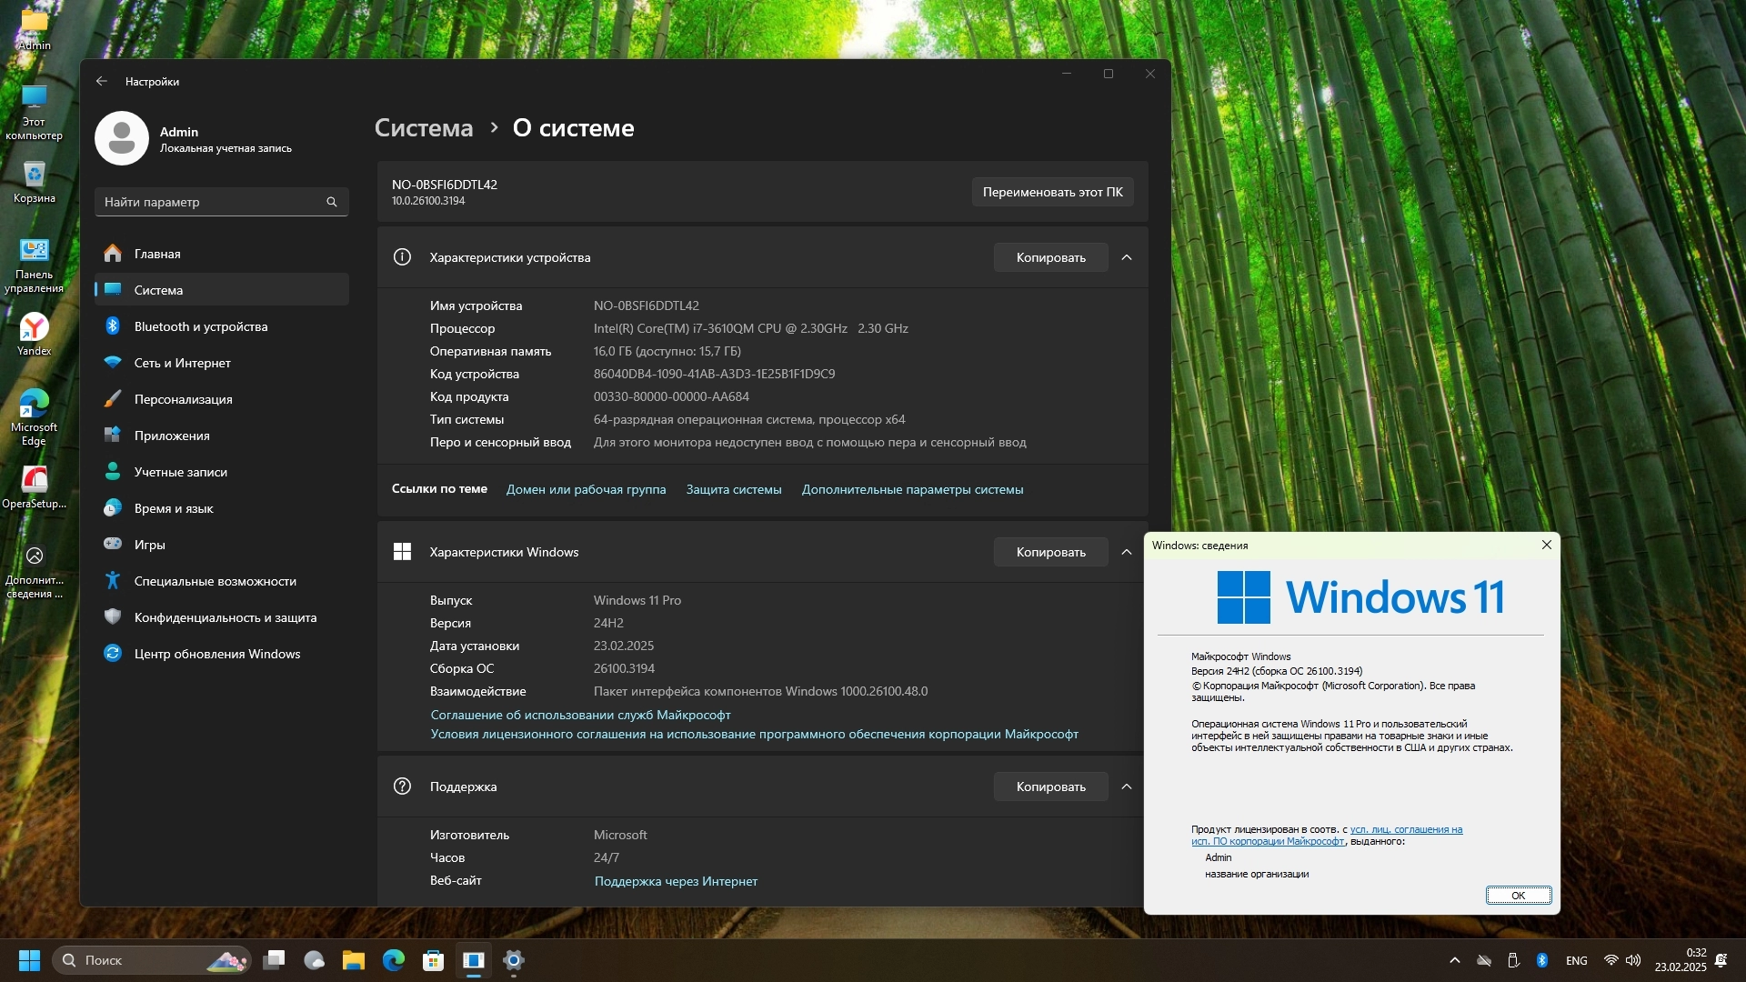1746x982 pixels.
Task: Click the search magnifier in Найти параметр
Action: (332, 202)
